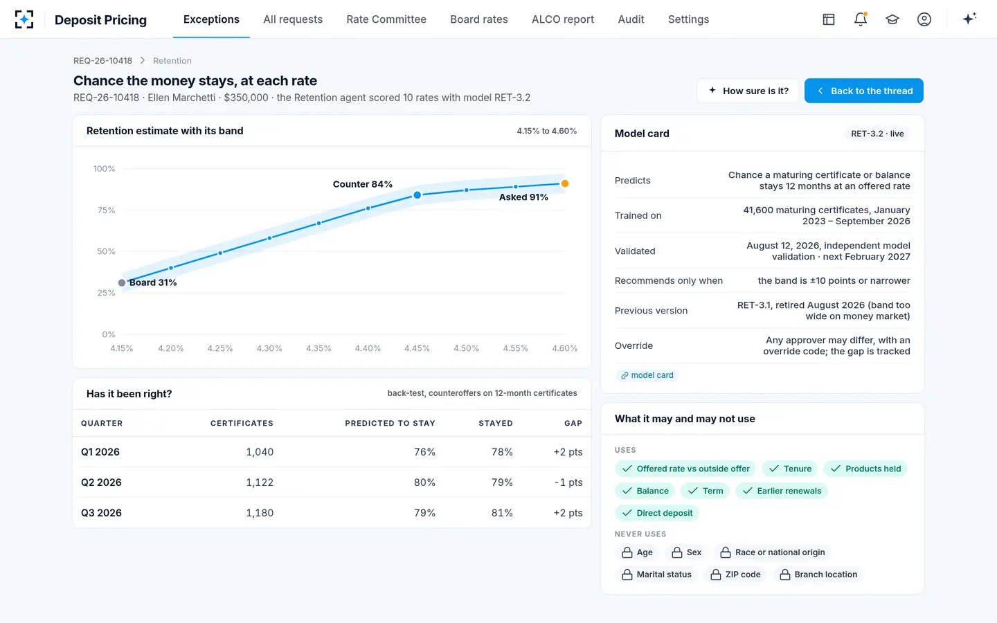Select the Board 31% grey chart point
This screenshot has width=997, height=623.
(122, 282)
